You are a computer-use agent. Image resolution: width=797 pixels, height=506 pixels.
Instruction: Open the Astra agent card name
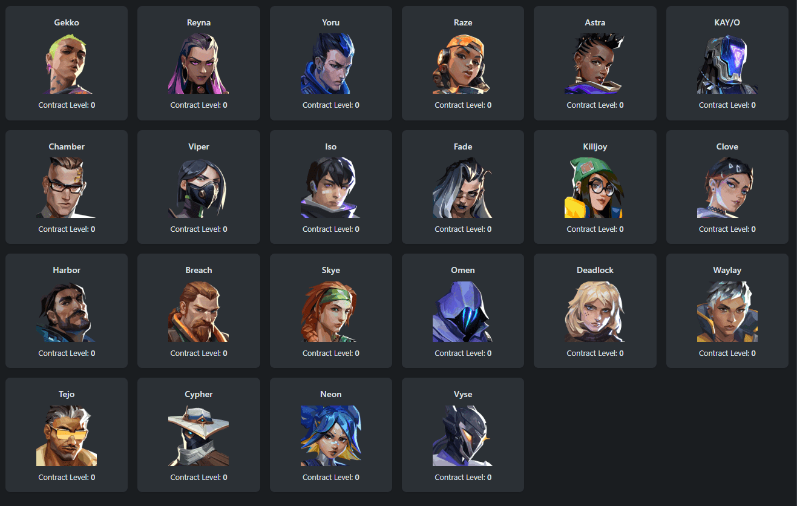click(x=595, y=22)
